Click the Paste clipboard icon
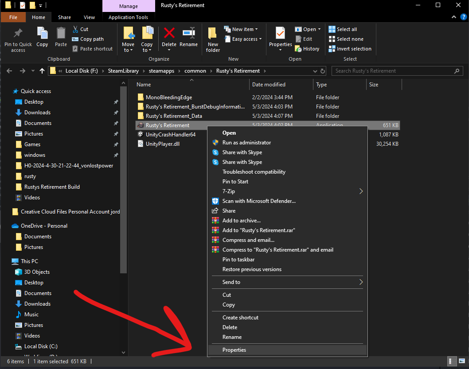Viewport: 469px width, 369px height. 61,33
